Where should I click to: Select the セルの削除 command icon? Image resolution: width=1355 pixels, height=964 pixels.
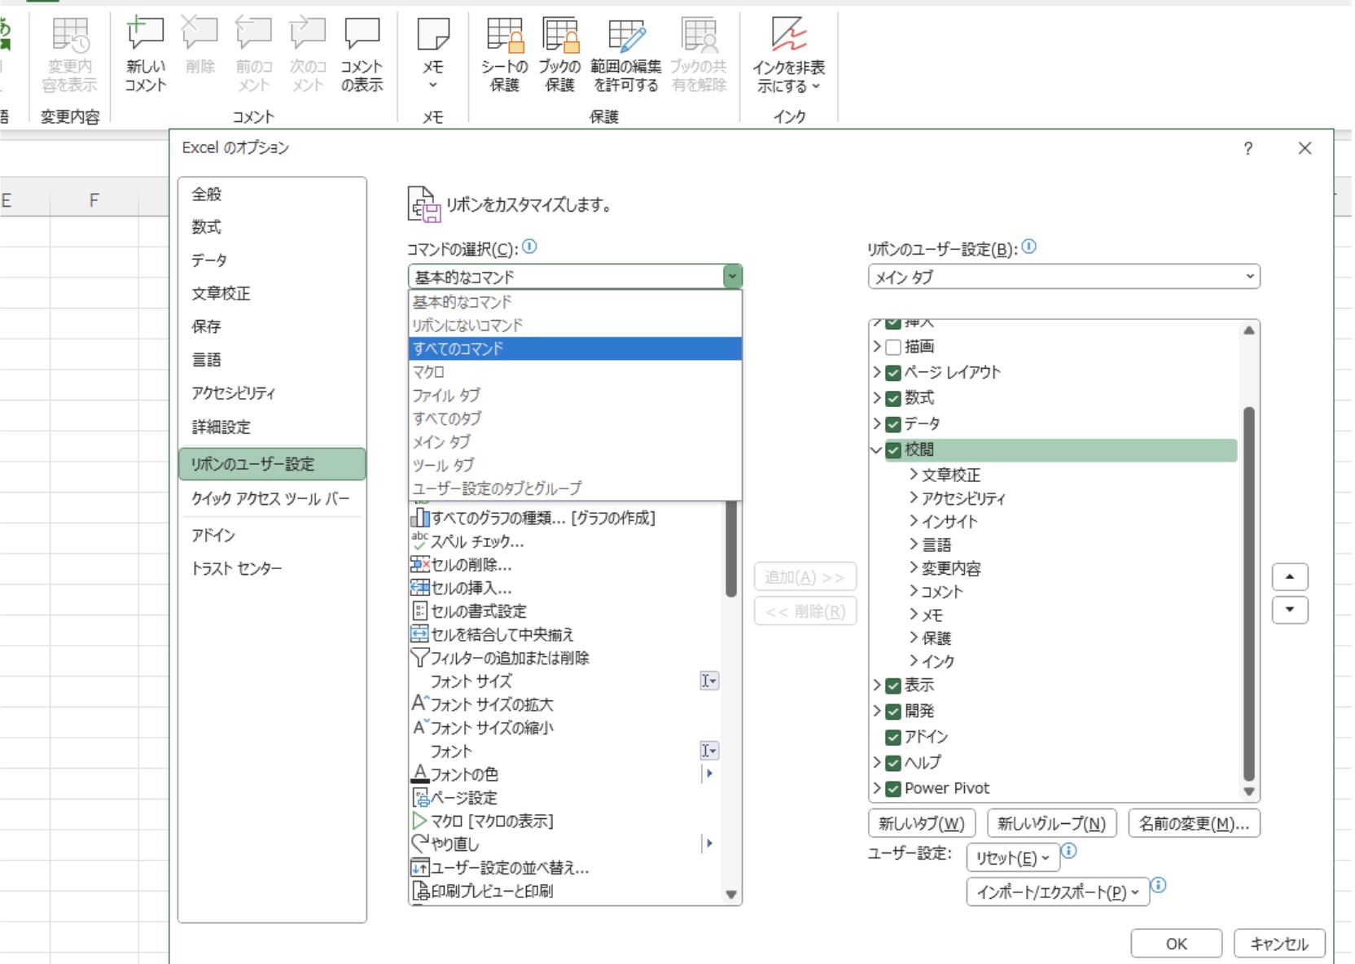tap(419, 564)
